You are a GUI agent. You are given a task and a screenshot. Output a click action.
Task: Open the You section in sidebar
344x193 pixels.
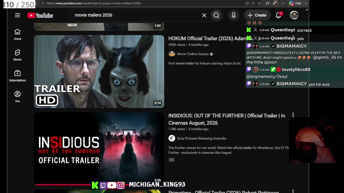click(17, 96)
